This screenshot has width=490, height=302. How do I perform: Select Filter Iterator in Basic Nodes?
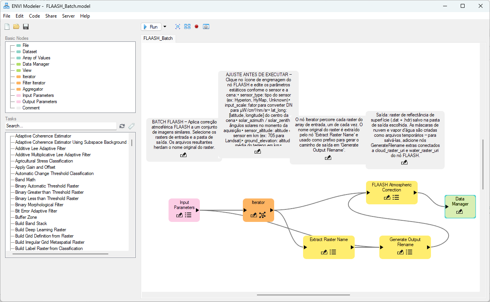coord(34,83)
